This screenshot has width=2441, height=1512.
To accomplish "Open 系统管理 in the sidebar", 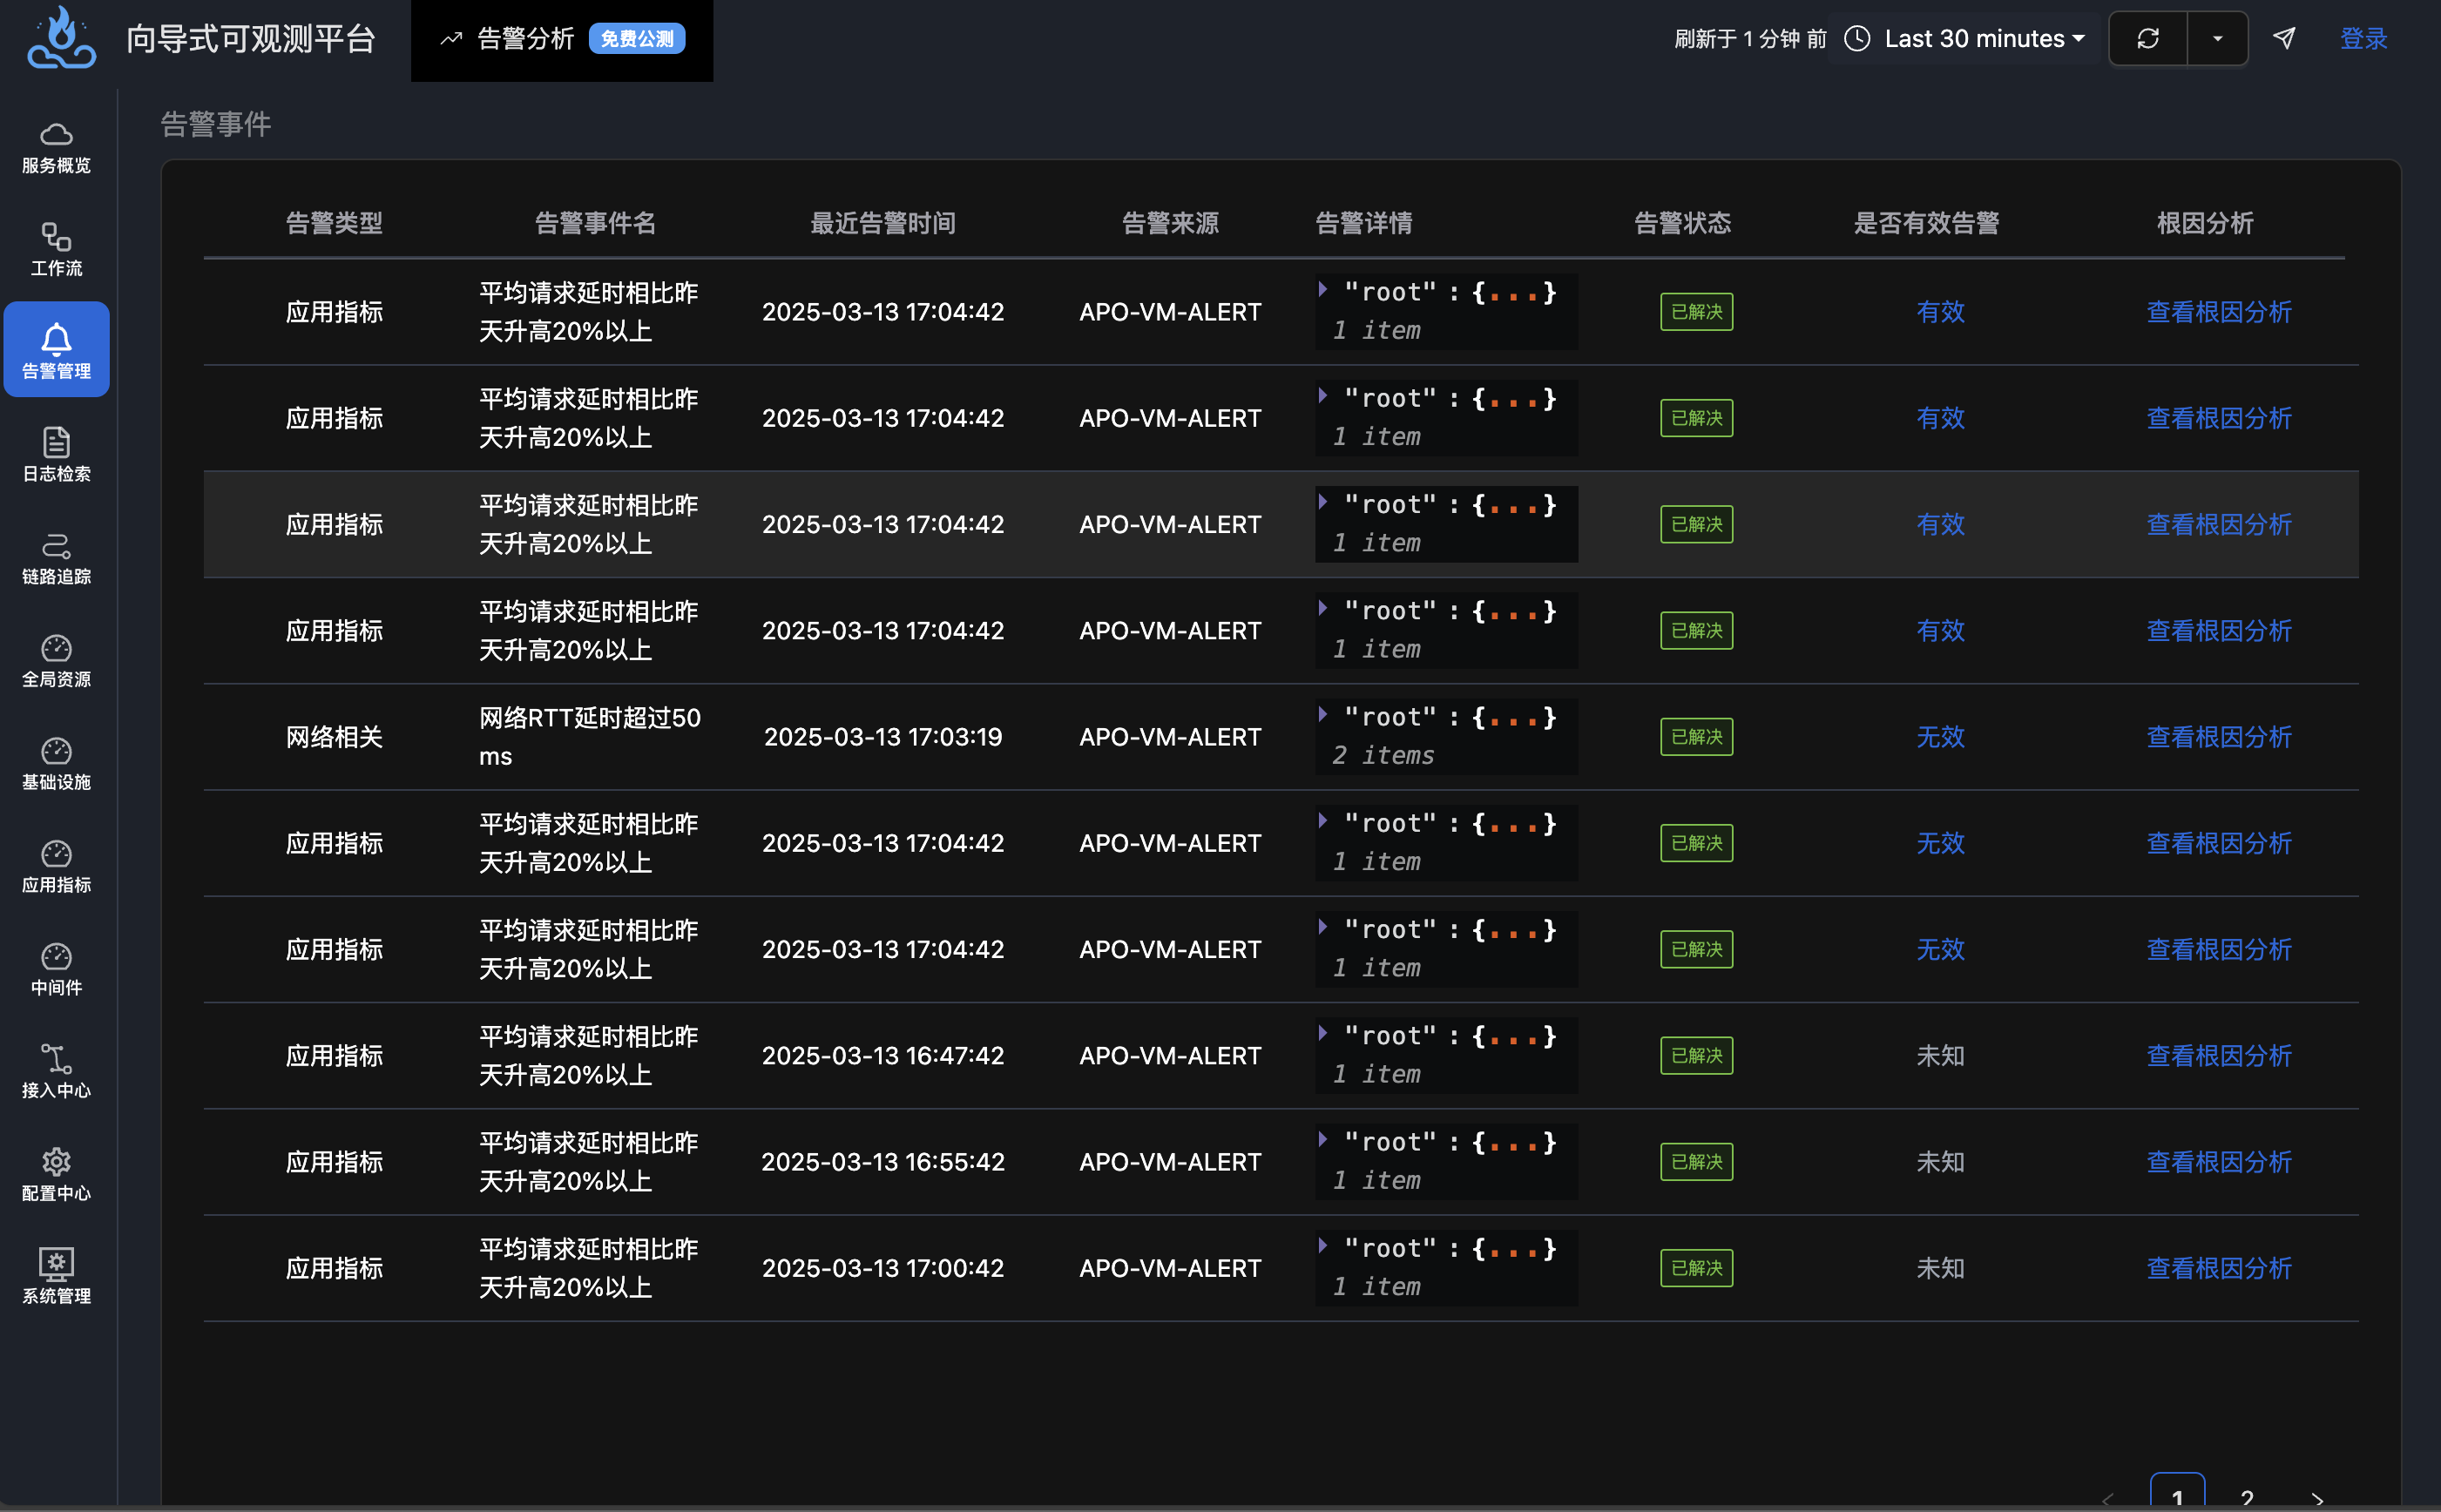I will [x=56, y=1278].
